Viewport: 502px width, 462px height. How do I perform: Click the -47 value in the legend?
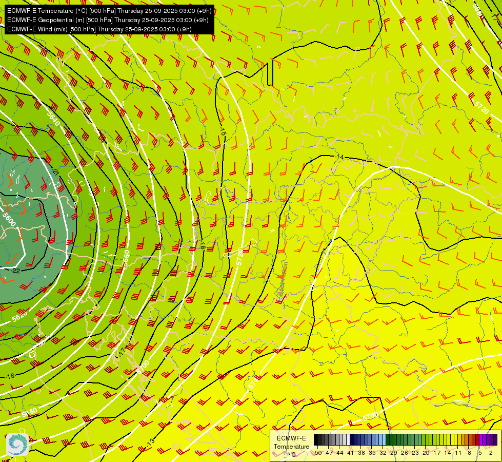329,453
